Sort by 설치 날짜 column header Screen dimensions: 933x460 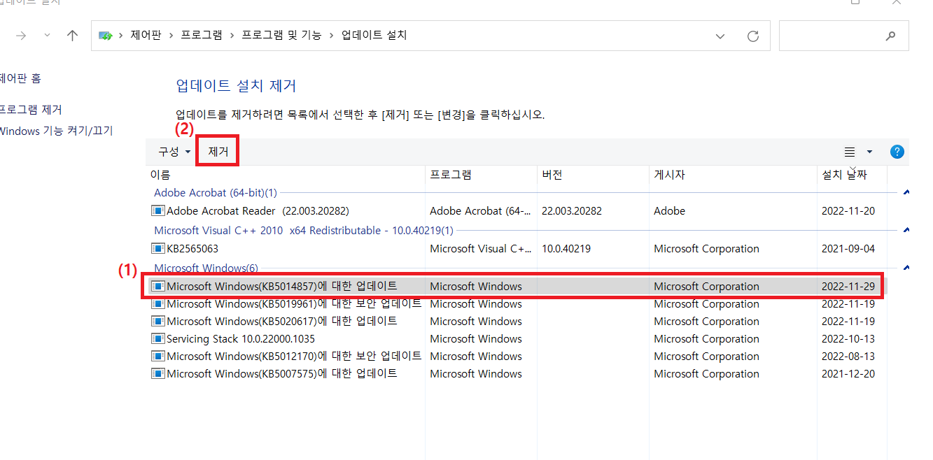844,175
